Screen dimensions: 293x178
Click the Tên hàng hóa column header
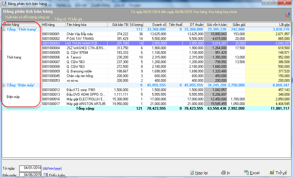pos(86,25)
